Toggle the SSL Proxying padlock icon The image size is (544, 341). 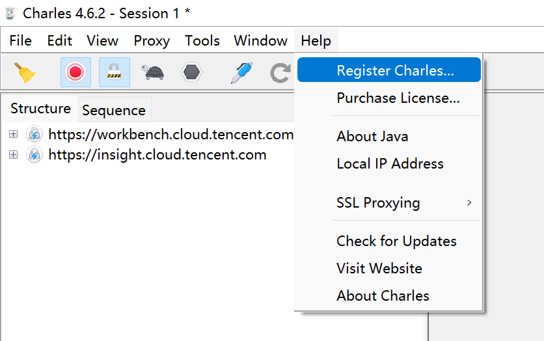coord(114,72)
